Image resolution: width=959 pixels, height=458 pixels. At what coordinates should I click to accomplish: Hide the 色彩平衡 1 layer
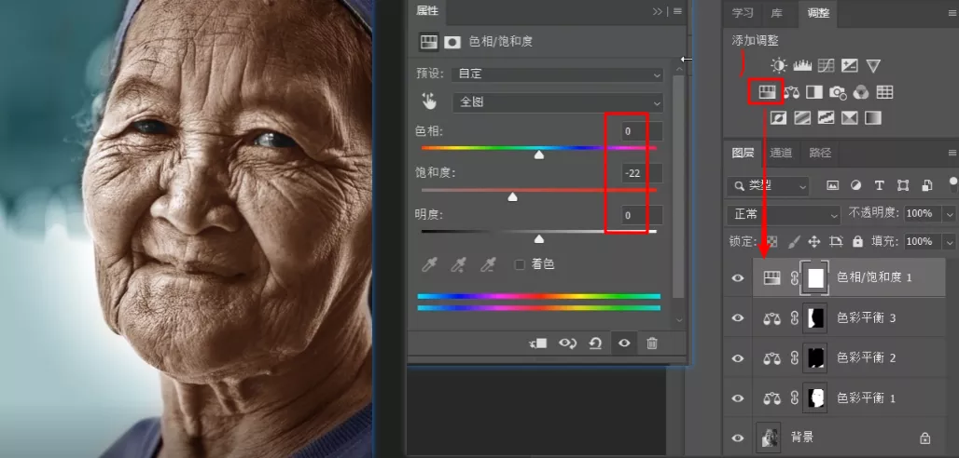738,398
